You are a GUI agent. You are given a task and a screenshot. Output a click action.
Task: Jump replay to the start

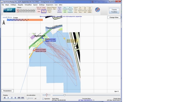click(19, 98)
